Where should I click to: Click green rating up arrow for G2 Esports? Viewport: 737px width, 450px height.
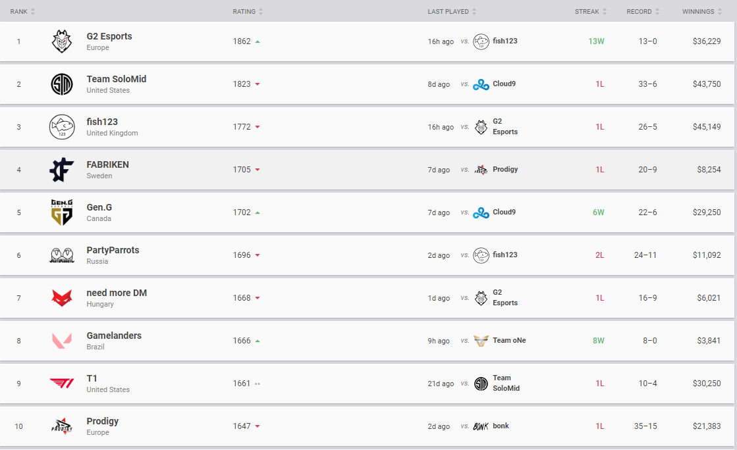tap(258, 42)
